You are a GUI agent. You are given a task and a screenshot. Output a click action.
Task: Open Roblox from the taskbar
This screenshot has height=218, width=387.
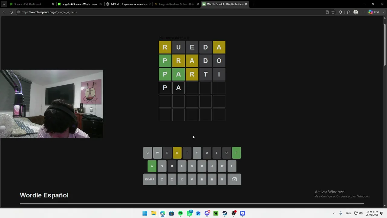(242, 213)
